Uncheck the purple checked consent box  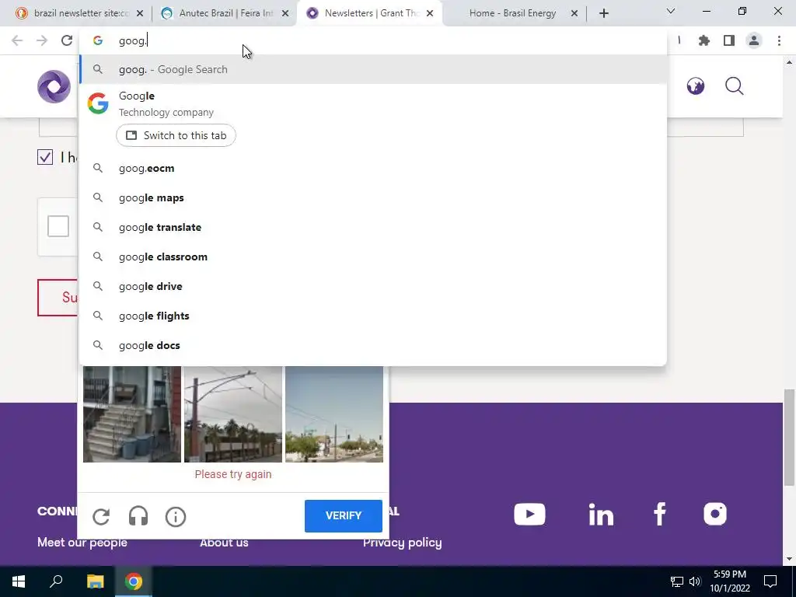(45, 157)
